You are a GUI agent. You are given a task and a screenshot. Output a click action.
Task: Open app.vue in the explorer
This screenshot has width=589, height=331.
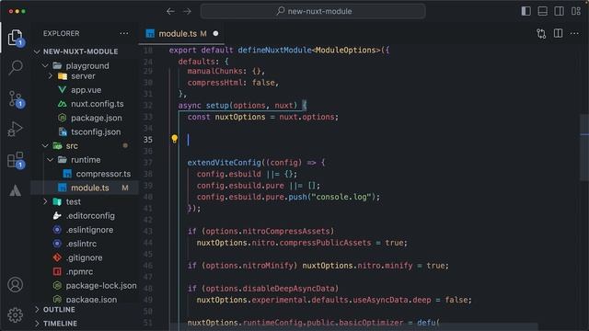[x=86, y=90]
